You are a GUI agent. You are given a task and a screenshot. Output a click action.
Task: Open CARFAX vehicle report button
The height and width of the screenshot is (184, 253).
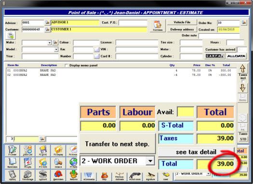214,56
